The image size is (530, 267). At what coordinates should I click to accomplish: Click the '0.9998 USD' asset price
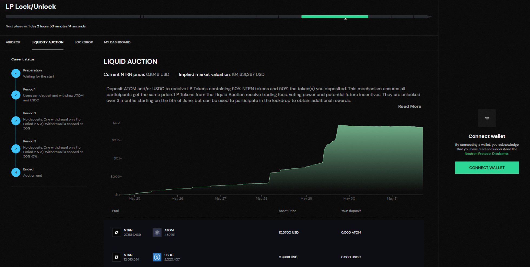point(288,257)
